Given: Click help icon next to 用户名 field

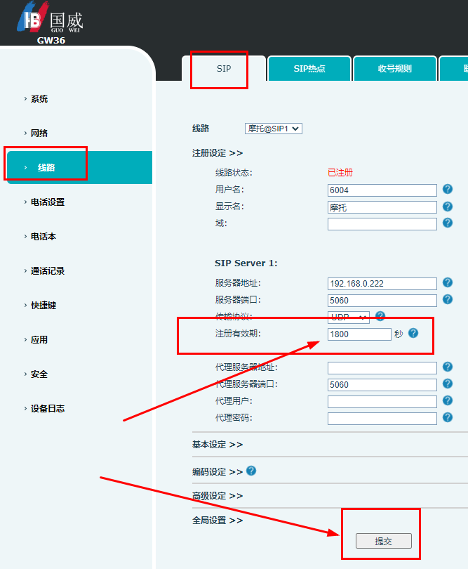Looking at the screenshot, I should coord(448,190).
